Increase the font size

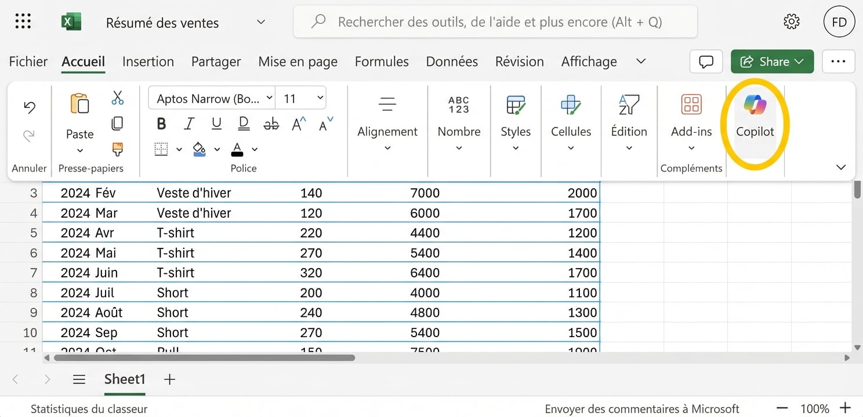[x=298, y=122]
